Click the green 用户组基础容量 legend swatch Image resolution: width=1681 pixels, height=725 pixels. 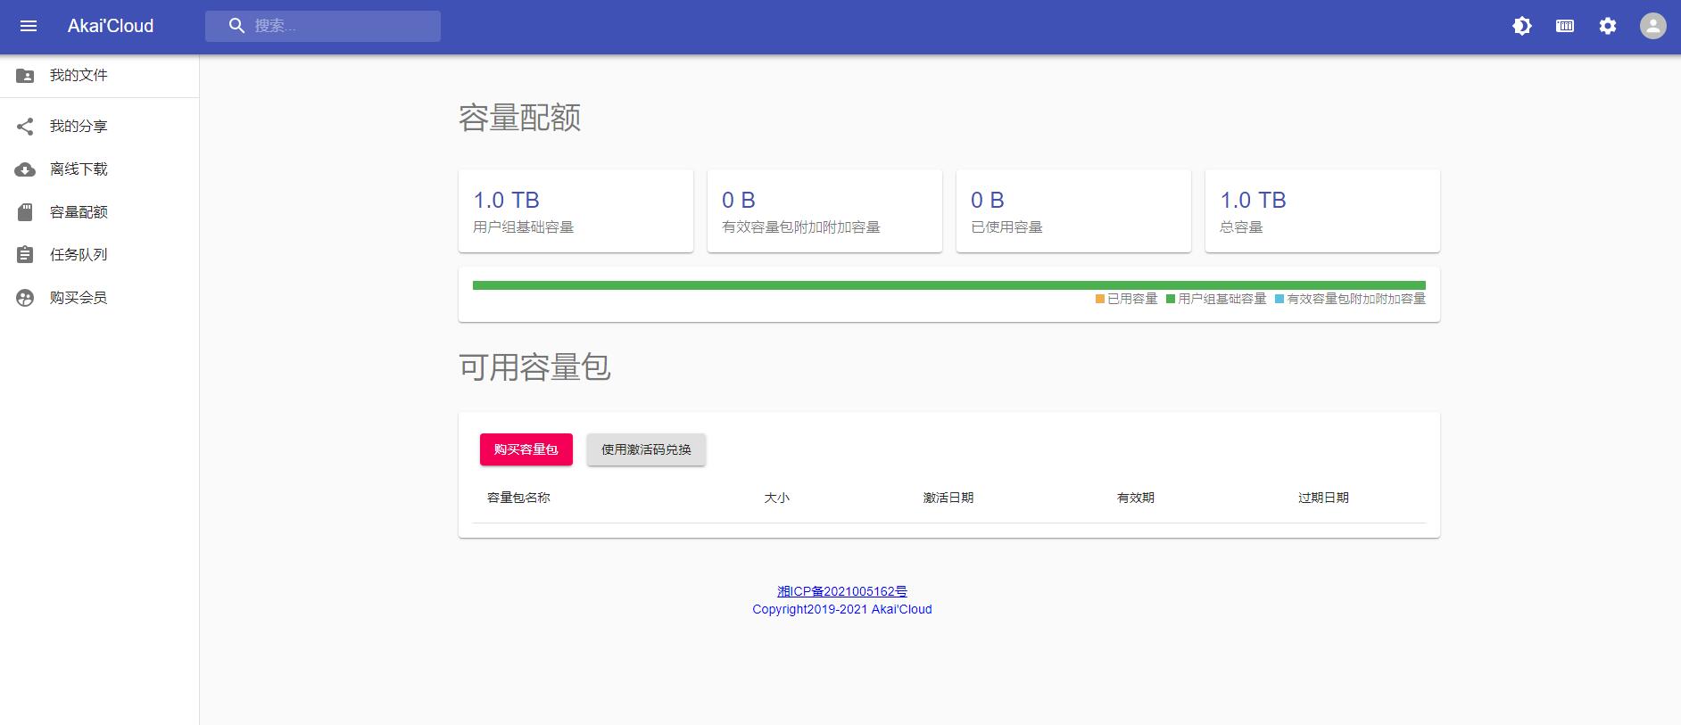pos(1171,299)
